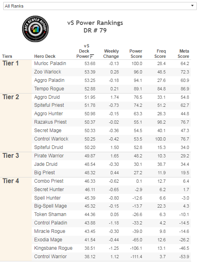
Task: Click the sort icon next to Deck Power
Action: click(92, 56)
